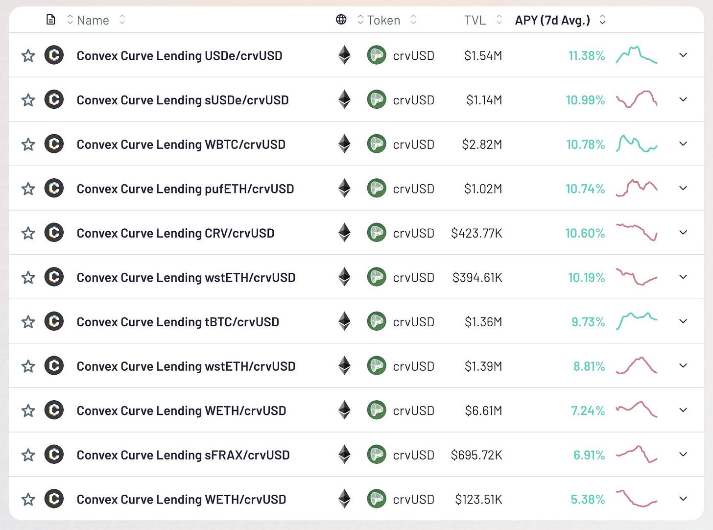Click the crvUSD token icon in the sFRAX/crvUSD row
Viewport: 713px width, 530px height.
coord(377,455)
